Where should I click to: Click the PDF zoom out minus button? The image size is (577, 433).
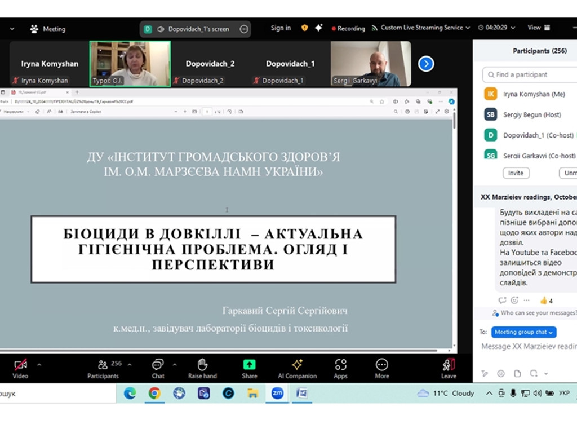coord(176,112)
